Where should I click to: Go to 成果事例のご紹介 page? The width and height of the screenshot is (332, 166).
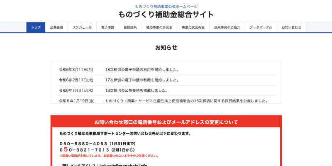click(227, 27)
